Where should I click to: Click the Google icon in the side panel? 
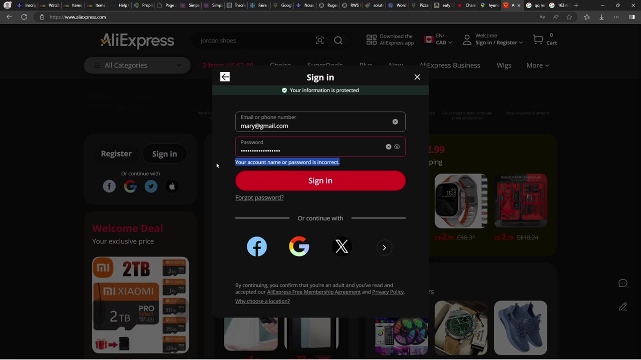tap(130, 186)
